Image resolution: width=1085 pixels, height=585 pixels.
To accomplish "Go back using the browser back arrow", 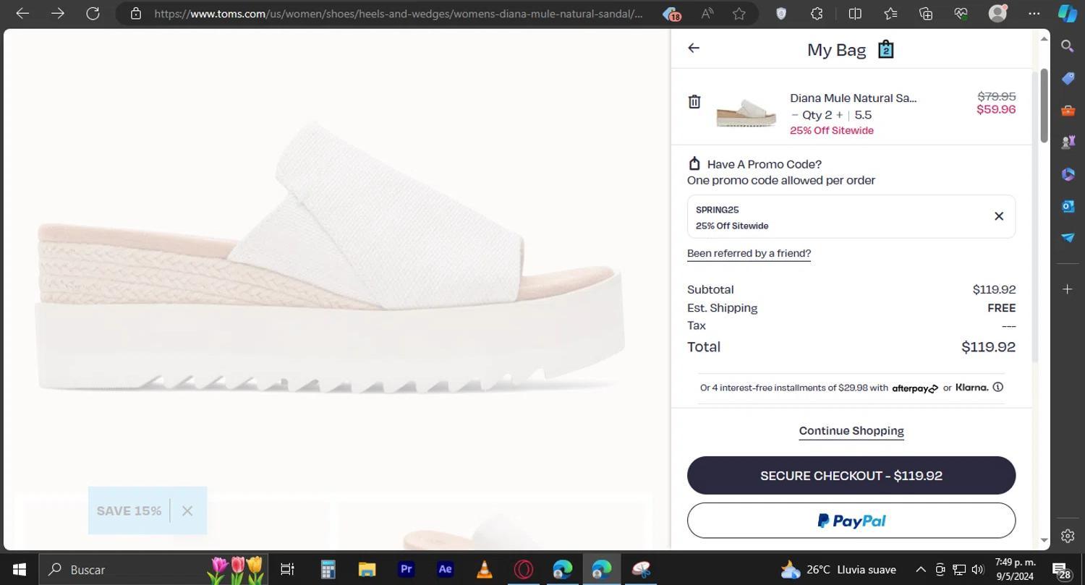I will [x=22, y=13].
